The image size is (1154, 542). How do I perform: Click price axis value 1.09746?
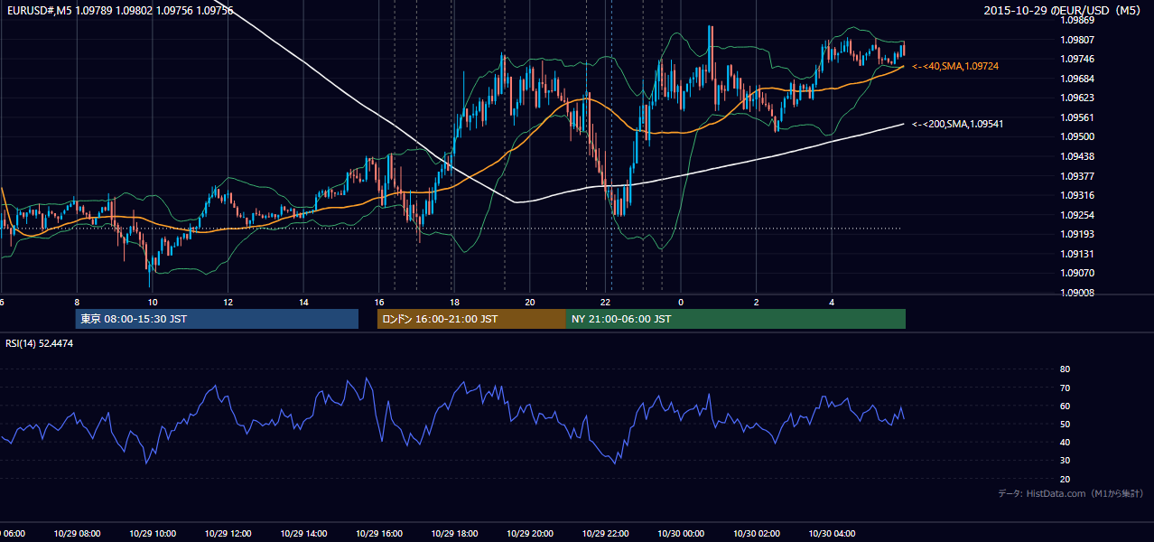click(1077, 59)
